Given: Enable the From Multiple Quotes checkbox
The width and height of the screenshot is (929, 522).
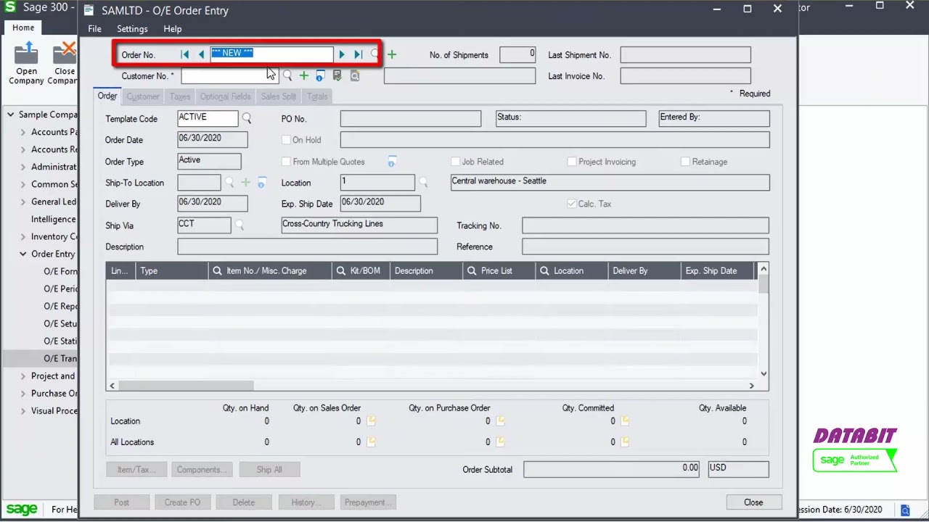Looking at the screenshot, I should coord(286,162).
